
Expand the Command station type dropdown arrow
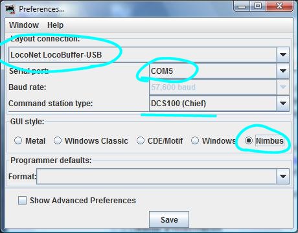click(283, 104)
